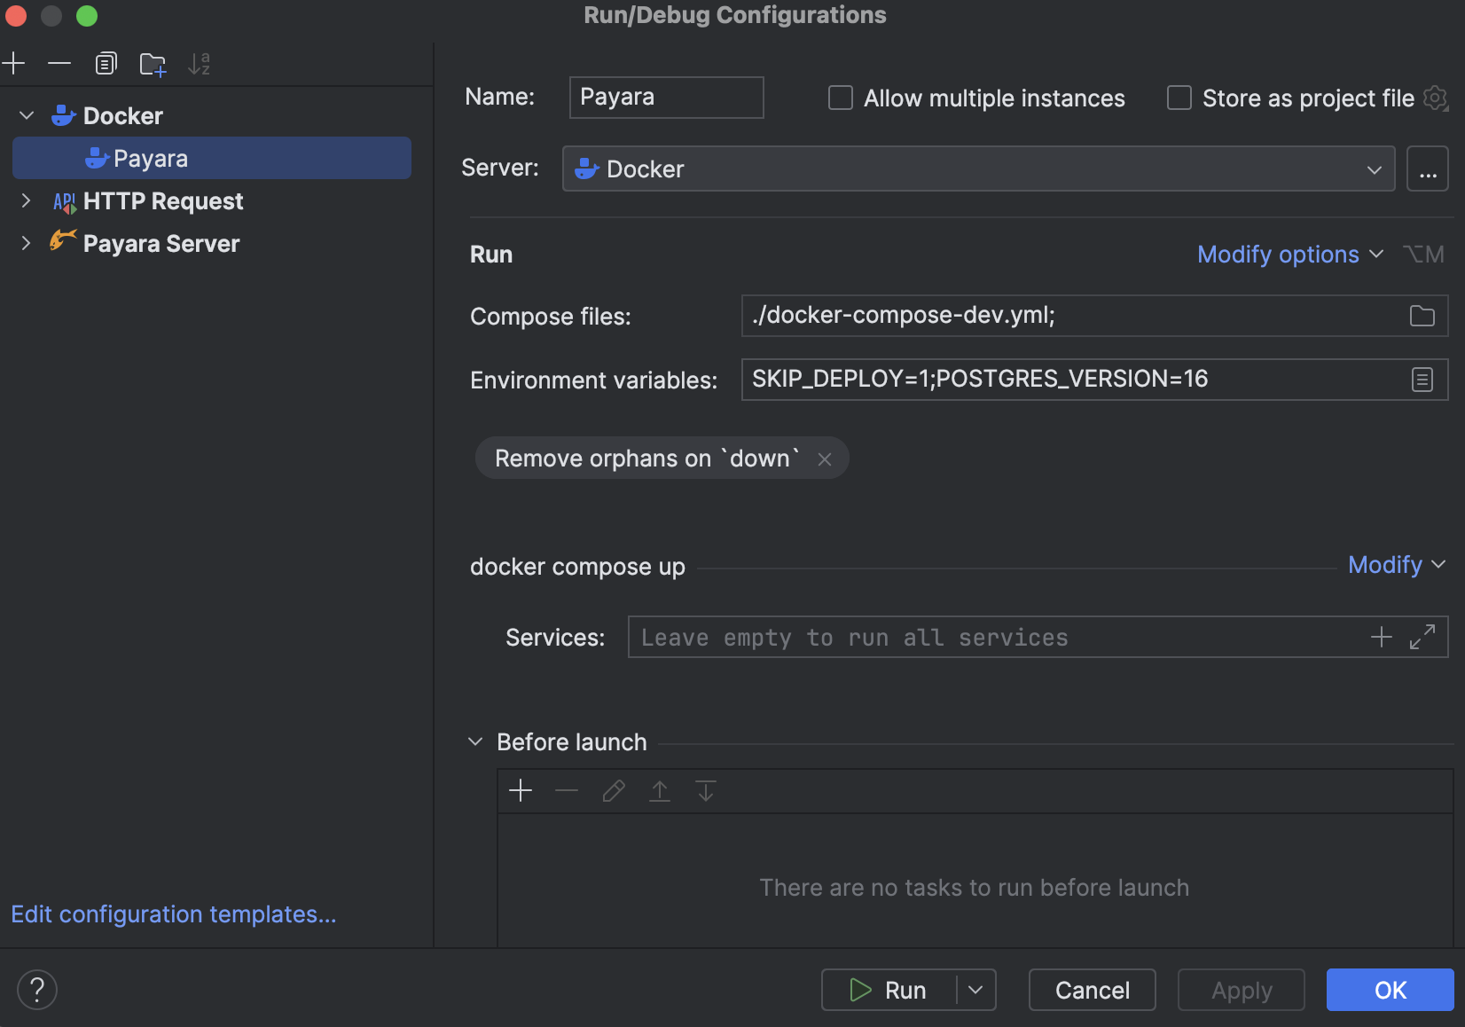Collapse the Before launch section
Image resolution: width=1465 pixels, height=1027 pixels.
tap(476, 741)
